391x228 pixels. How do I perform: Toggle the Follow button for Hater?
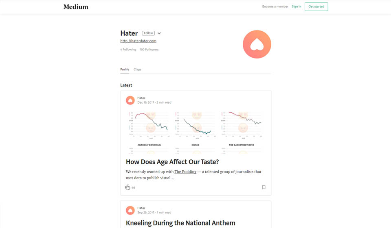(x=148, y=33)
